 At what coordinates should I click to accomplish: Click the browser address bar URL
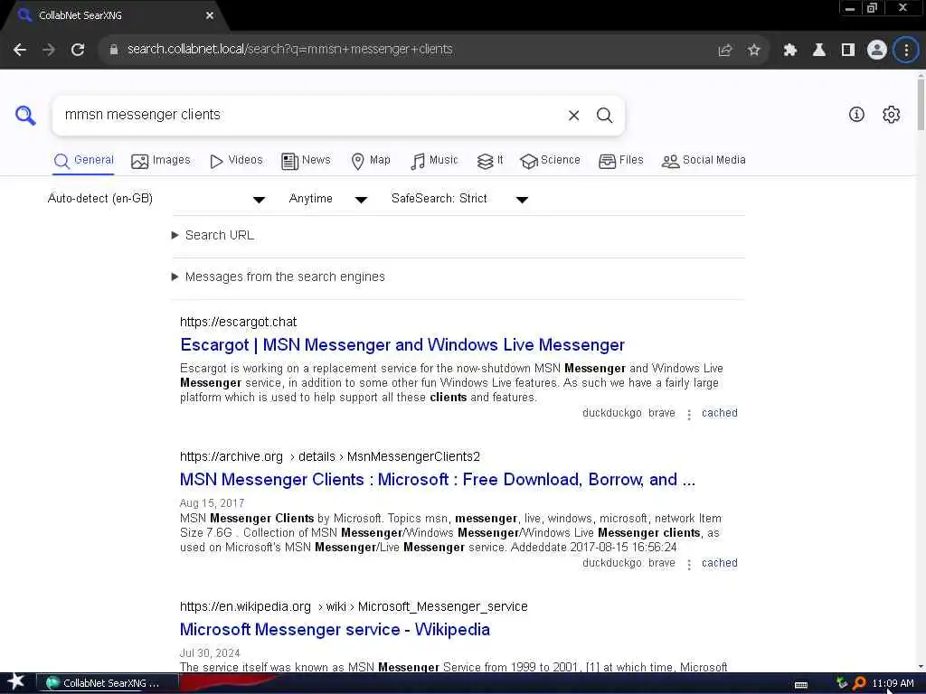290,50
